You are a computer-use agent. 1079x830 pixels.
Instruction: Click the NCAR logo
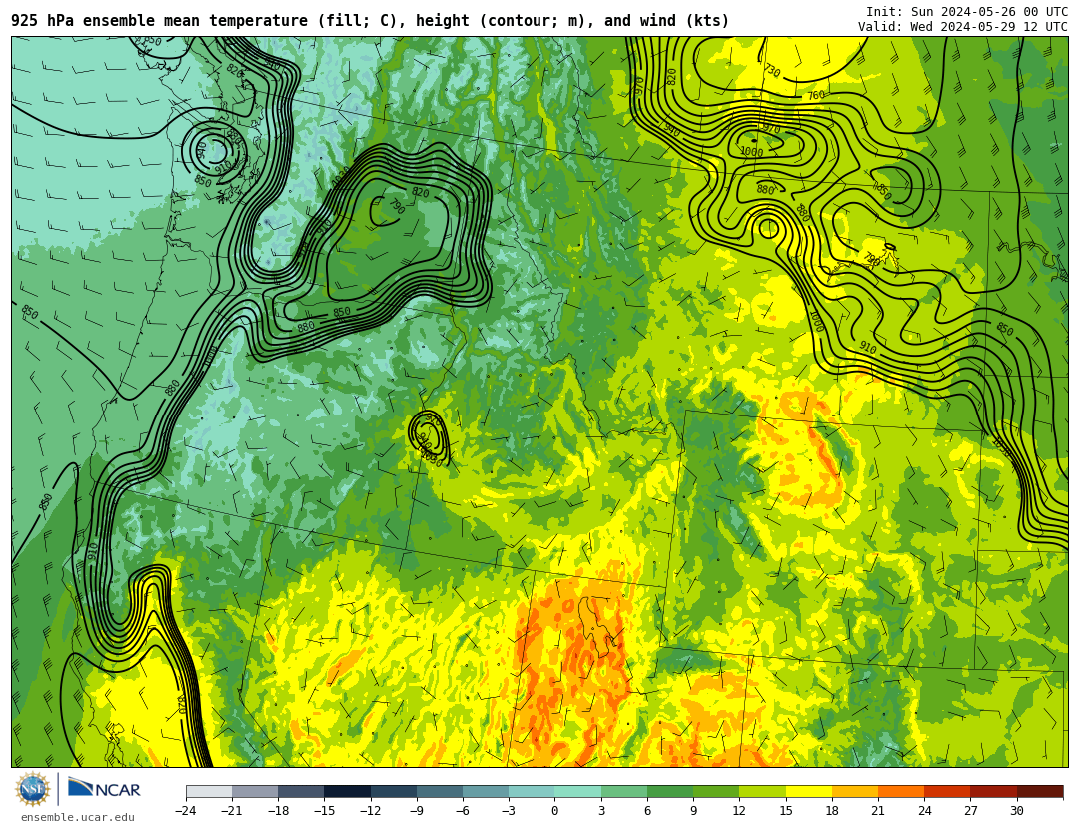click(x=104, y=789)
